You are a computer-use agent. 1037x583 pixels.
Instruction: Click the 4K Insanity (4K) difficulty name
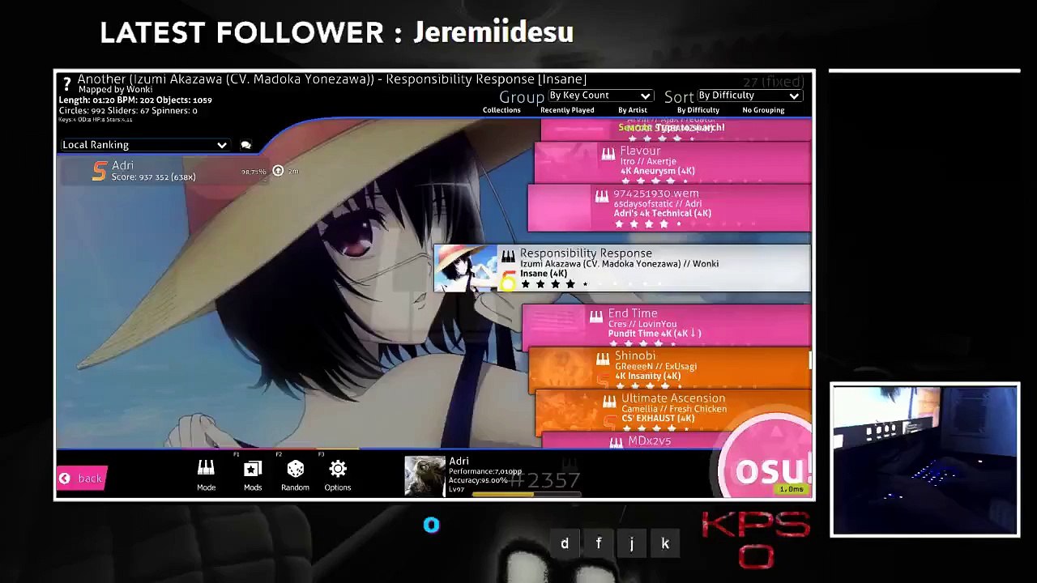pos(648,377)
